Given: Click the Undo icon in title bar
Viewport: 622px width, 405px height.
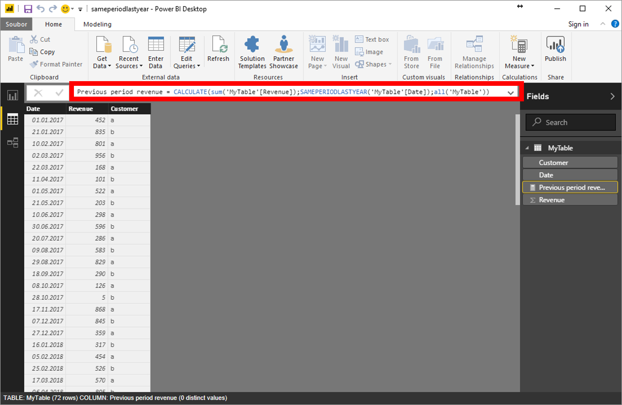Looking at the screenshot, I should click(40, 9).
